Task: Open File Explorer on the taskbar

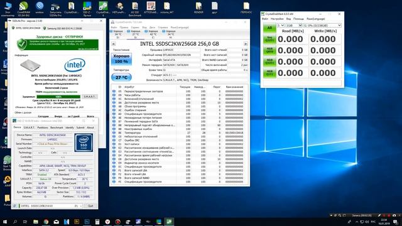Action: coord(36,222)
